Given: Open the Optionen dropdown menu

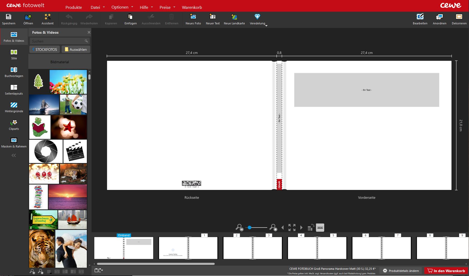Looking at the screenshot, I should pos(122,7).
